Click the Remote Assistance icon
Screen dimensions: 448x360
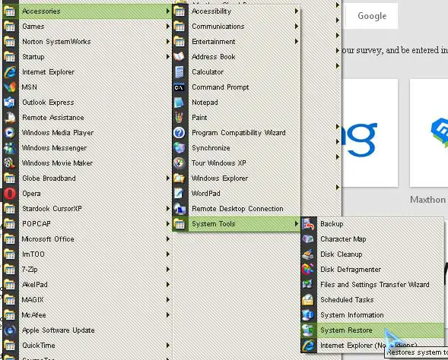tap(10, 118)
